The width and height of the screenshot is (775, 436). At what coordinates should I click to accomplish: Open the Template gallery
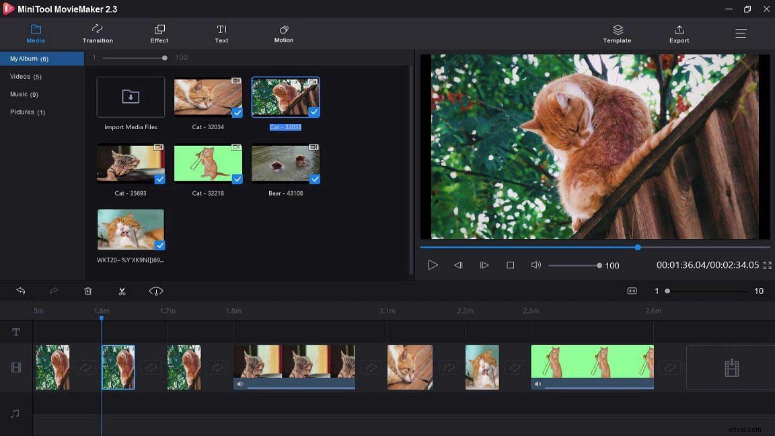pyautogui.click(x=617, y=34)
